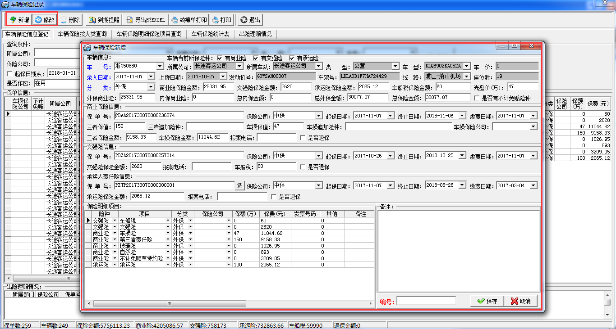This screenshot has height=329, width=616.
Task: Select the 玻璃险 row in detail grid
Action: tap(230, 246)
